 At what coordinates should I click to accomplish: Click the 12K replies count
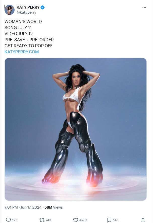pyautogui.click(x=15, y=220)
